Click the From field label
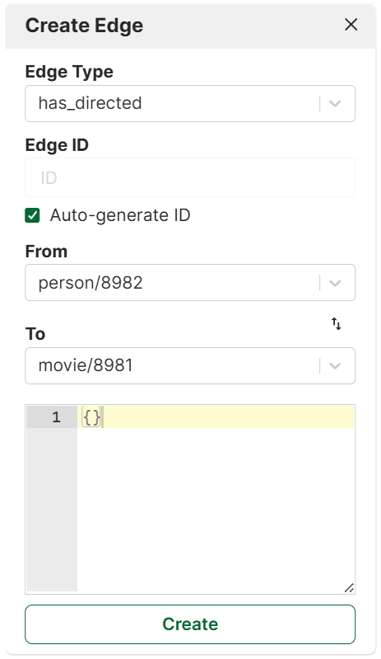Screen dimensions: 381x659 [x=46, y=252]
